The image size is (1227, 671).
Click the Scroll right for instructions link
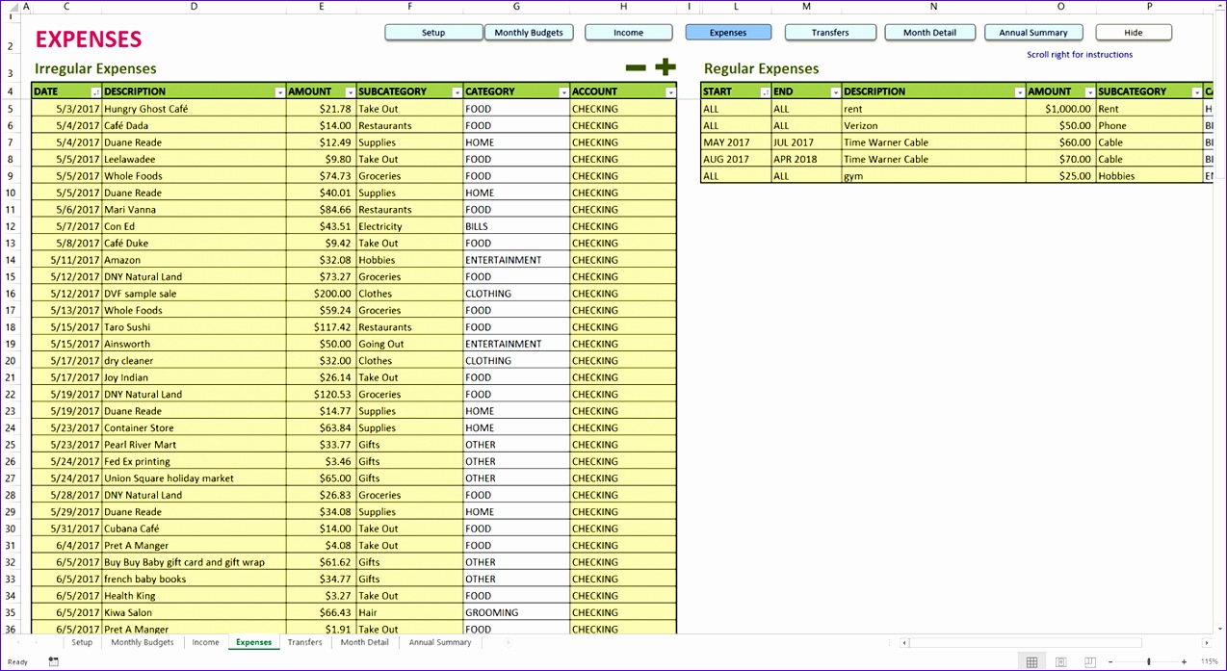point(1079,54)
